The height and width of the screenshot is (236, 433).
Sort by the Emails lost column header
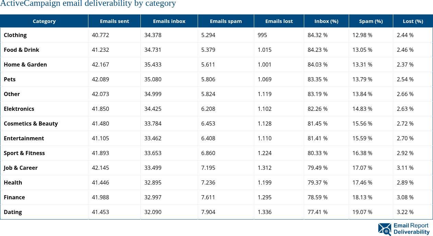tap(279, 21)
